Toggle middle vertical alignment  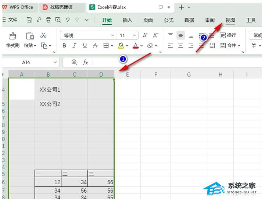(x=181, y=35)
